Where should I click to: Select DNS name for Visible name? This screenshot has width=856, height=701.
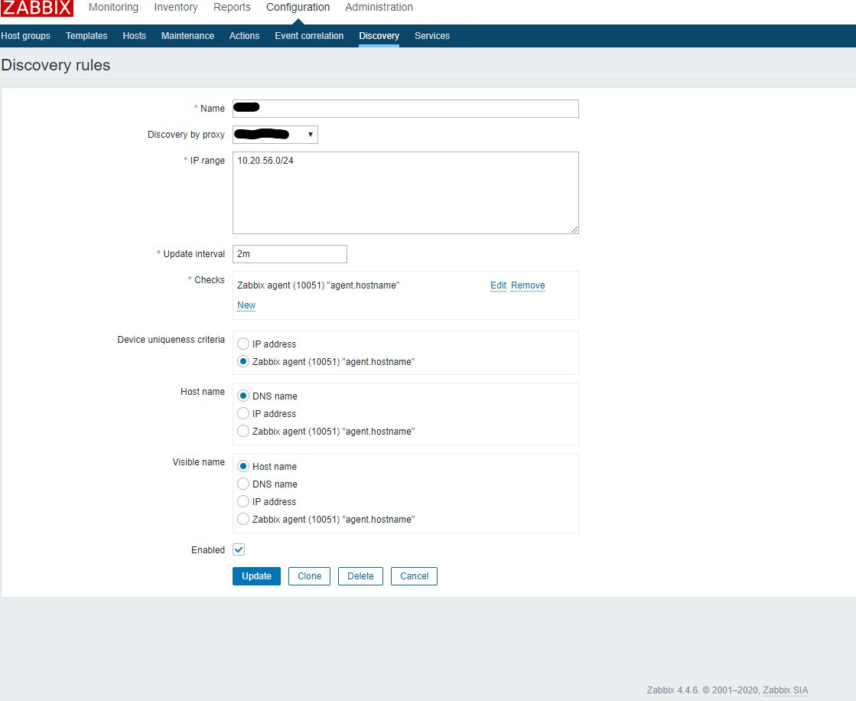pyautogui.click(x=243, y=484)
